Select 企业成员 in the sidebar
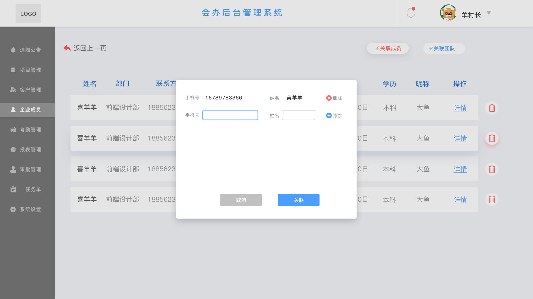Screen dimensions: 533x299 (x=27, y=110)
